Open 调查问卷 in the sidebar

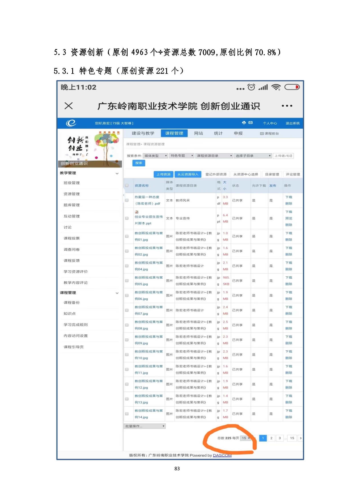pyautogui.click(x=72, y=249)
